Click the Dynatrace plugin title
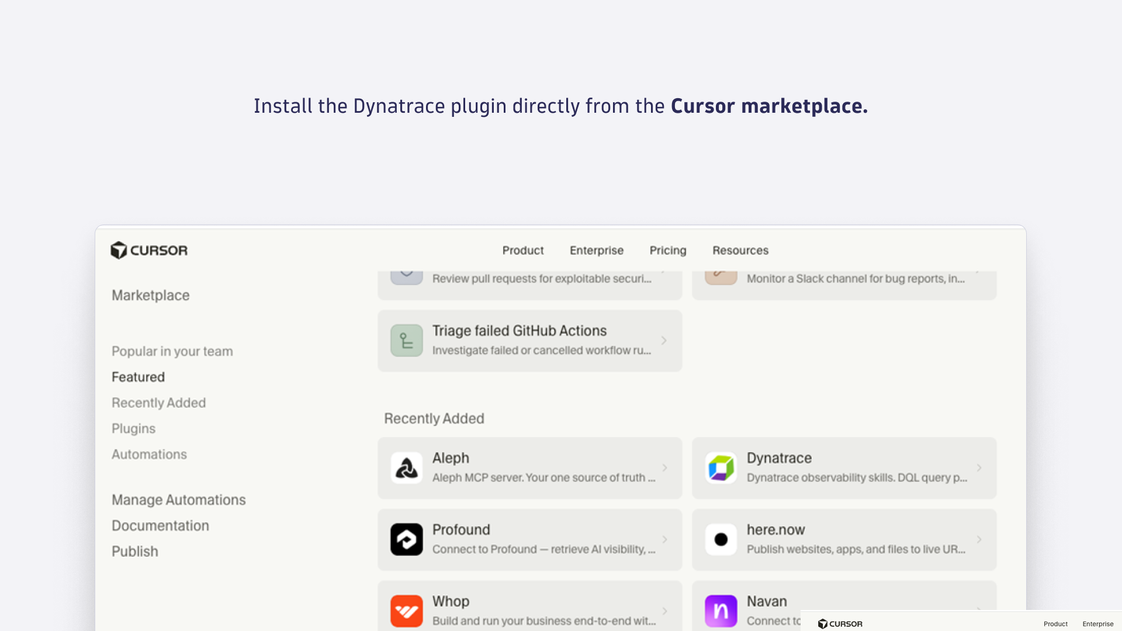This screenshot has height=631, width=1122. (779, 458)
